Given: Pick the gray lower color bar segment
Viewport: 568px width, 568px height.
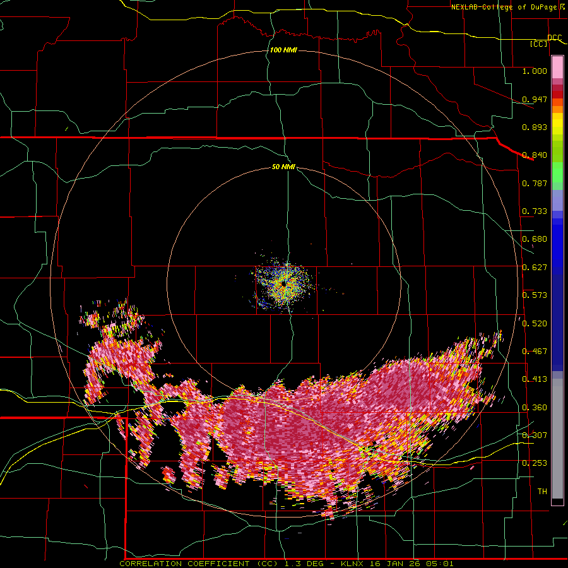Looking at the screenshot, I should [x=557, y=439].
